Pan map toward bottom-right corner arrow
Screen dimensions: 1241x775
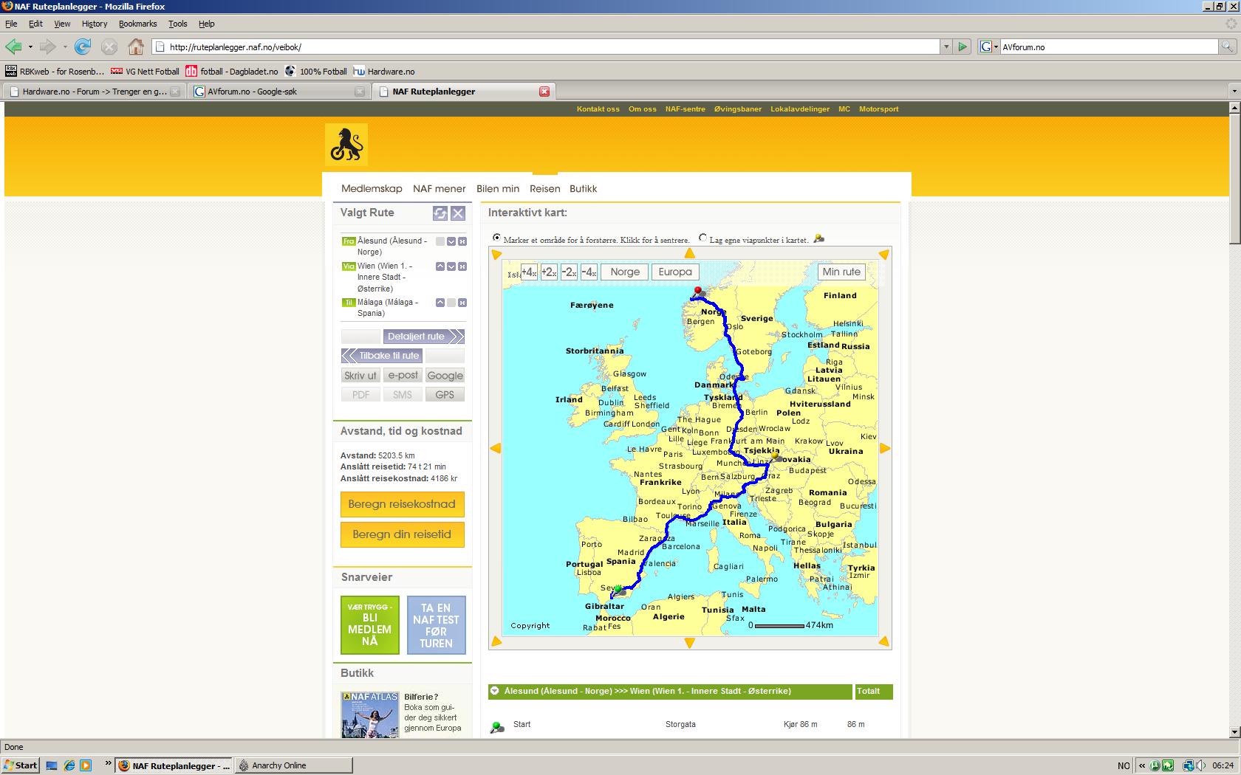883,641
